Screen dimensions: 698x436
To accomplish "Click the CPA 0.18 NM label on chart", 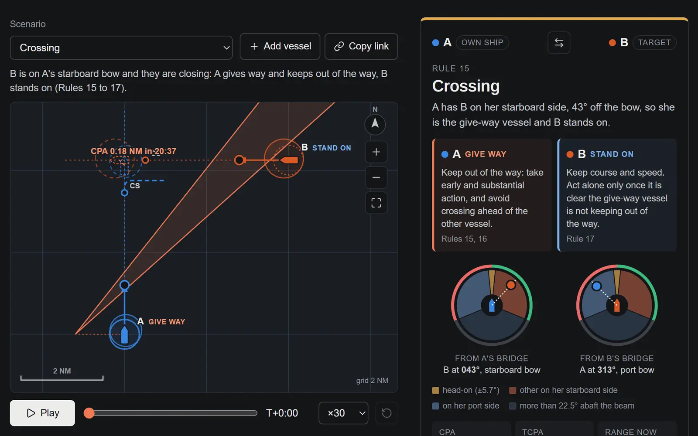I will (x=133, y=151).
